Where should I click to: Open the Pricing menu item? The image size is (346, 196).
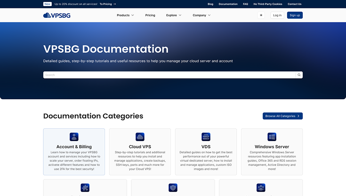(x=150, y=15)
